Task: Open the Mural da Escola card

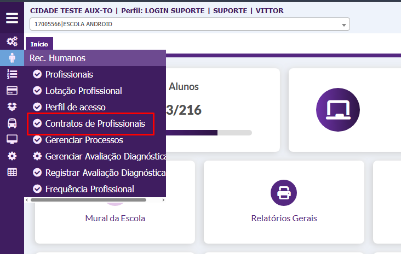Action: [x=115, y=218]
